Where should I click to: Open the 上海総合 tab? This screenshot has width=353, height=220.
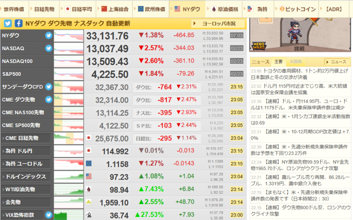click(x=114, y=9)
